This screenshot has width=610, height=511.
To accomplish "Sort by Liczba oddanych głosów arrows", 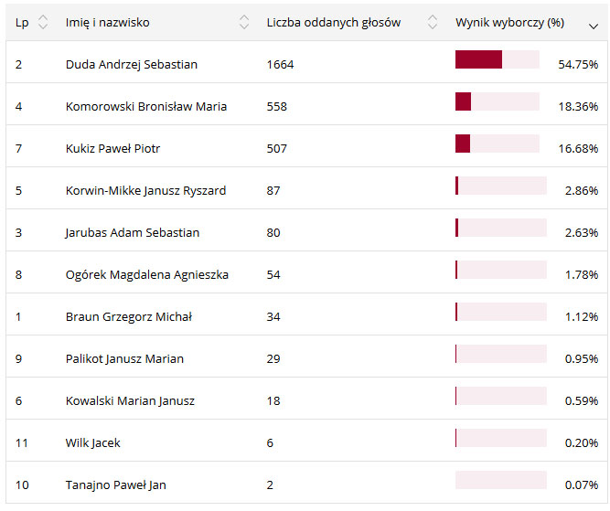I will (432, 22).
